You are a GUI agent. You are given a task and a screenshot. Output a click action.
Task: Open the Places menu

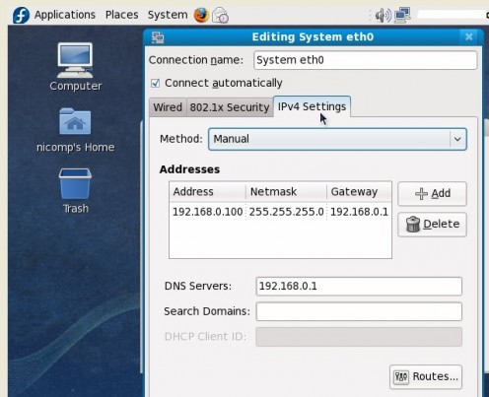(121, 15)
